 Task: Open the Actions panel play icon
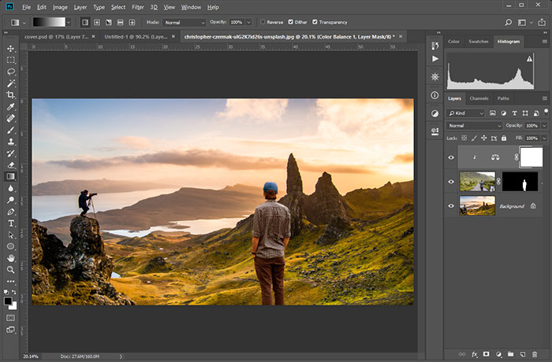point(435,59)
